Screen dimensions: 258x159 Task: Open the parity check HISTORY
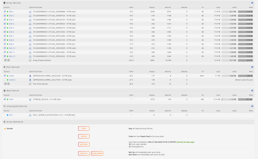[x=84, y=144]
